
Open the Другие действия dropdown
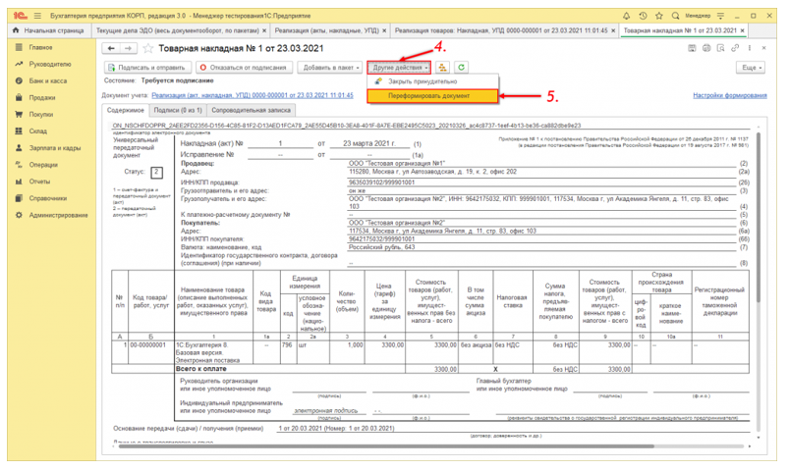[x=399, y=68]
